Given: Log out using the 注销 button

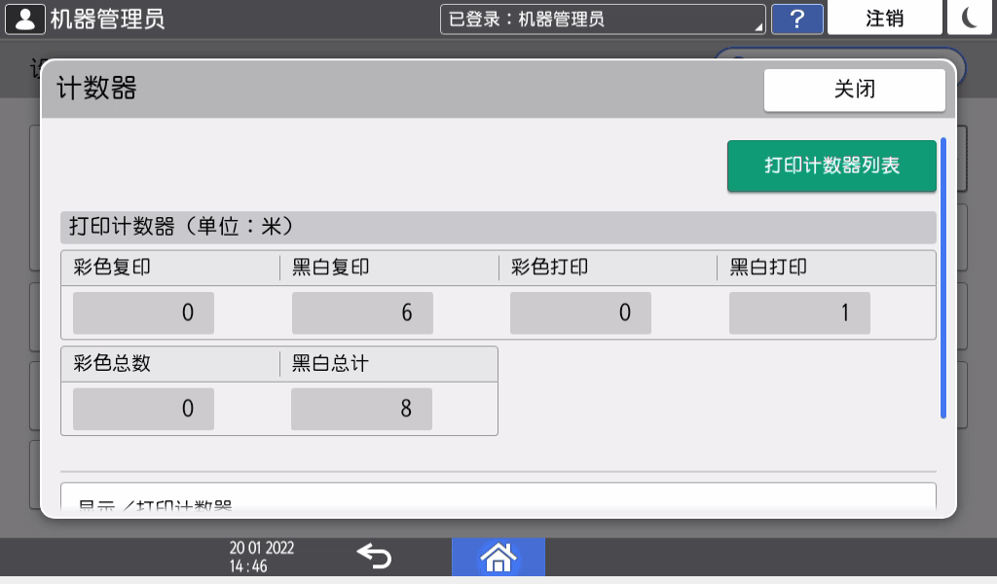Looking at the screenshot, I should pyautogui.click(x=884, y=18).
